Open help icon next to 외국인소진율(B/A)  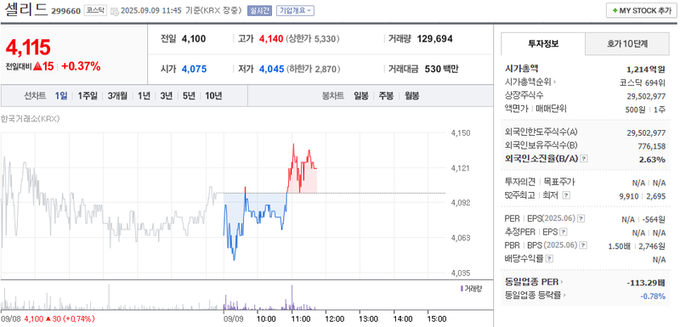[x=584, y=159]
